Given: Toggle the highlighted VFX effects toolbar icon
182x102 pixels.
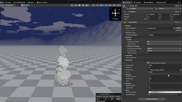Looking at the screenshot, I should [x=101, y=5].
